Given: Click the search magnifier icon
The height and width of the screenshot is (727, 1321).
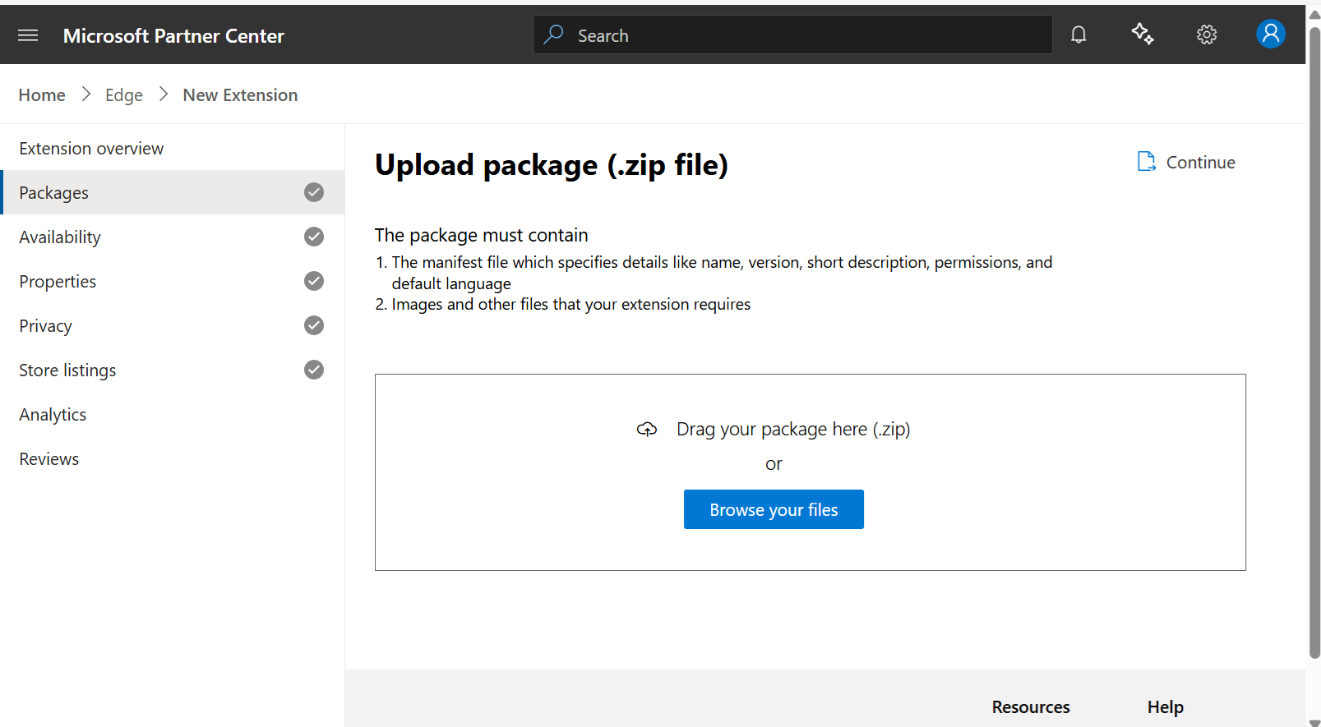Looking at the screenshot, I should 554,35.
